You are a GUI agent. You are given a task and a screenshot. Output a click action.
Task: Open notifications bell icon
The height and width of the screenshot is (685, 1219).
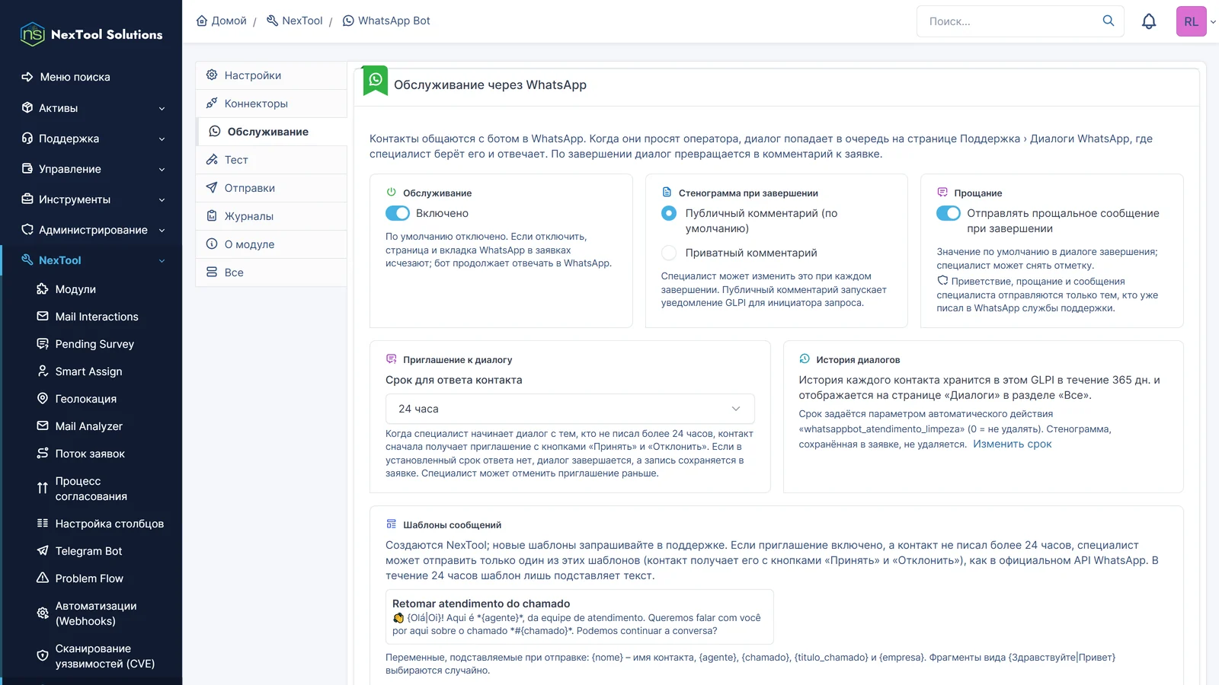(1149, 21)
